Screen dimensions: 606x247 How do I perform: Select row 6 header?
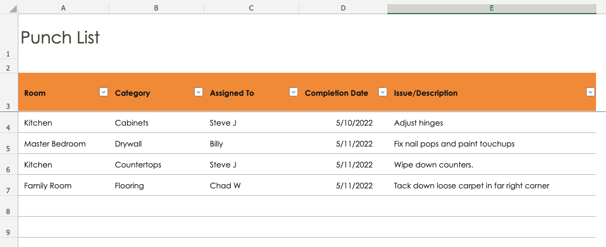click(8, 164)
